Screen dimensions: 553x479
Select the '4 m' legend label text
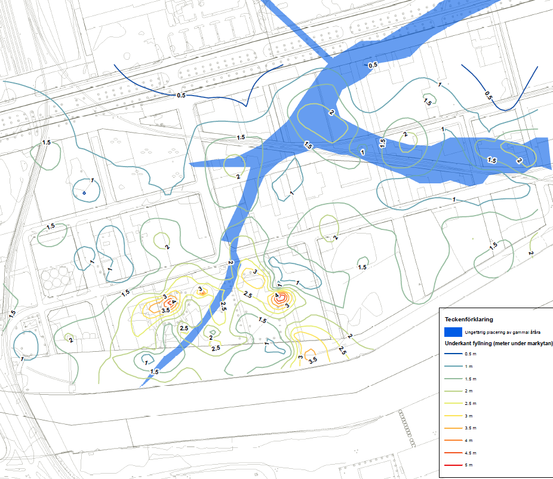click(x=469, y=440)
